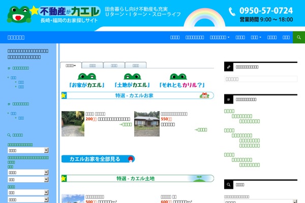The width and height of the screenshot is (305, 203).
Task: Click the star icon on 特選 - カエル土地 banner
Action: [64, 178]
